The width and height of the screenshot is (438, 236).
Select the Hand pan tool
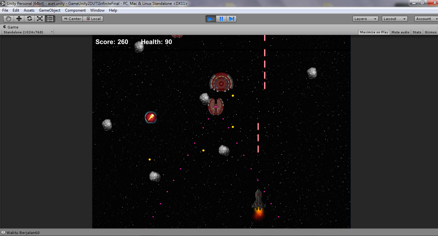[8, 18]
